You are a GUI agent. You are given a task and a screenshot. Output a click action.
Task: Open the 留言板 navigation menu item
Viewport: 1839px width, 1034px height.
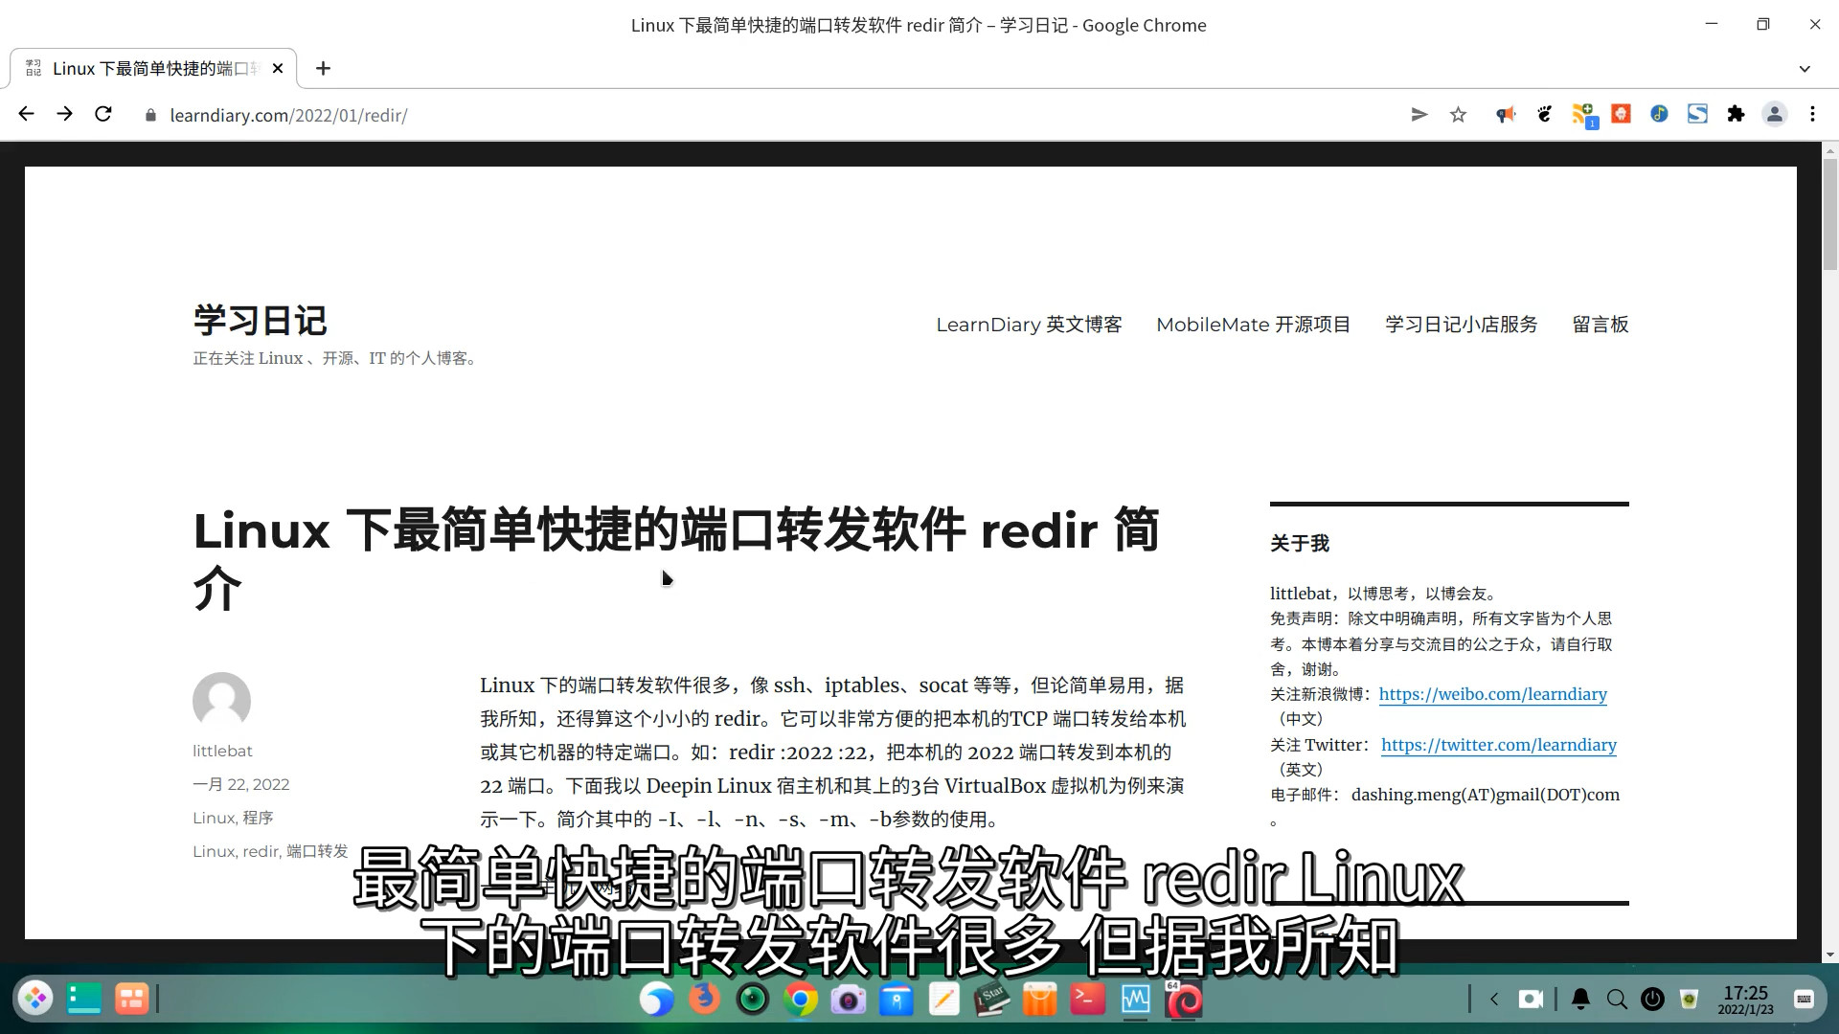(x=1600, y=325)
